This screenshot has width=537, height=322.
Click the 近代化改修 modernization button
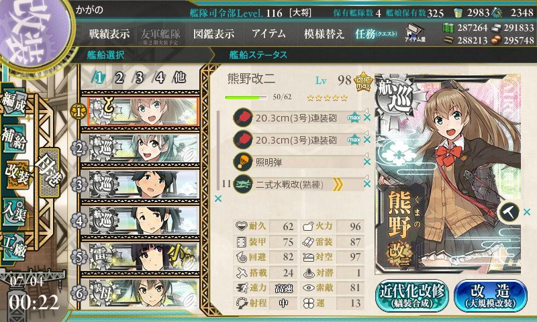point(412,296)
